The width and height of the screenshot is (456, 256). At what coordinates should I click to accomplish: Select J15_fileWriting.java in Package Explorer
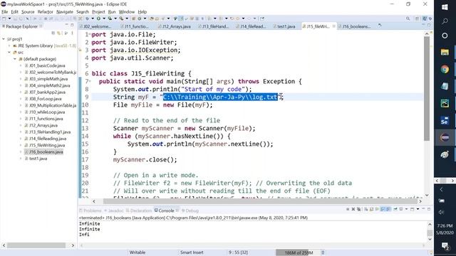point(47,145)
